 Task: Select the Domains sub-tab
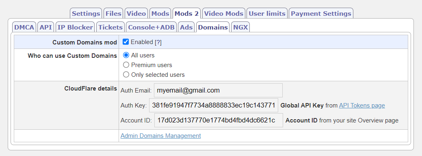[212, 27]
